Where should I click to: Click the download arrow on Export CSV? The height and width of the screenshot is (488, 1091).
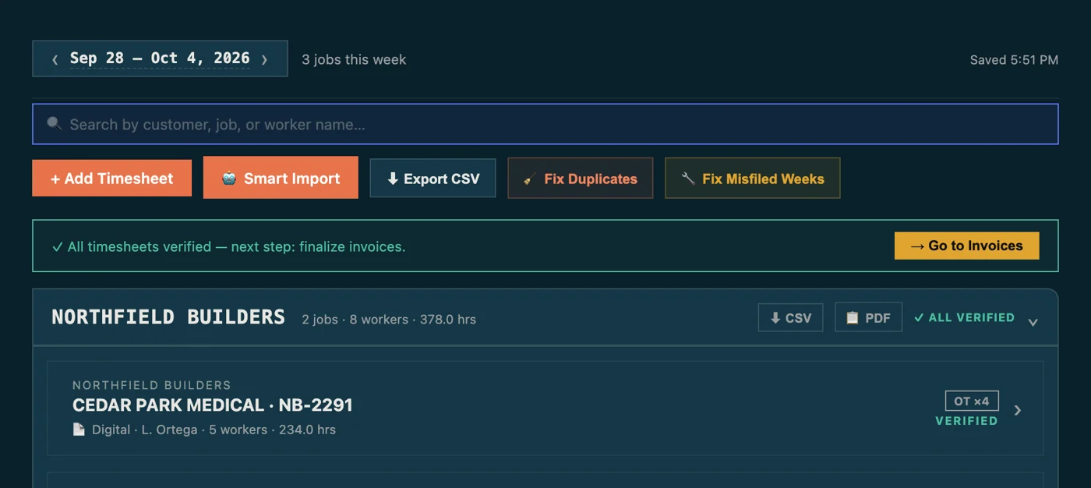(x=393, y=179)
